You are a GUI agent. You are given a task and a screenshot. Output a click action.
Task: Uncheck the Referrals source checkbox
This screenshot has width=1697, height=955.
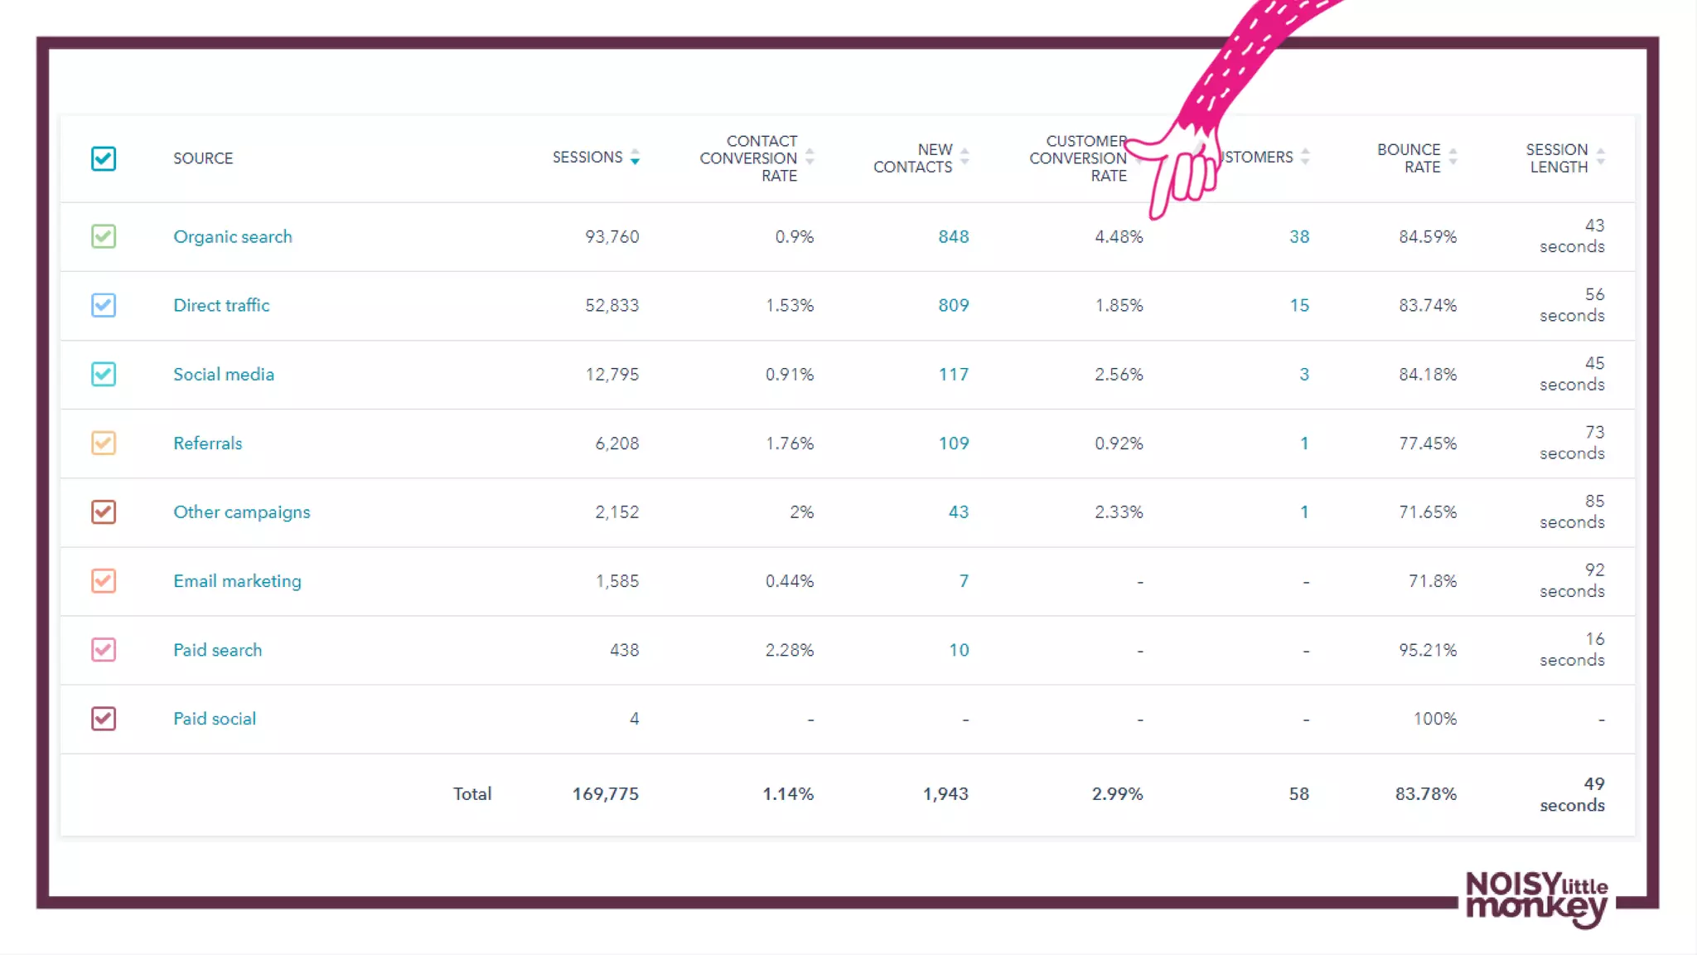[104, 443]
